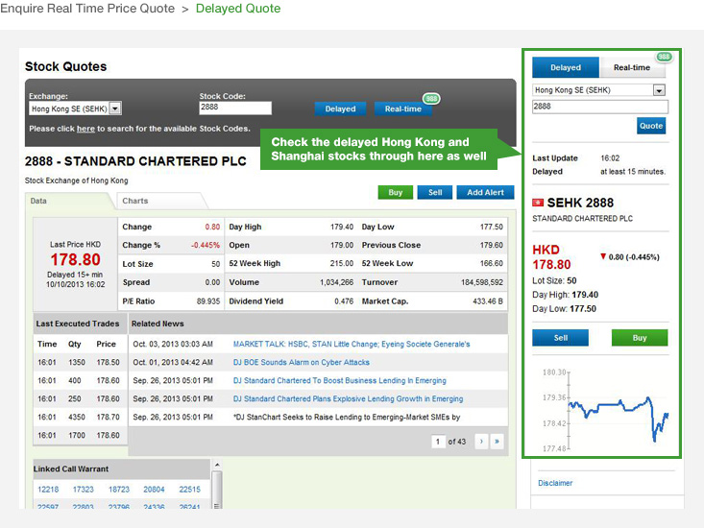Image resolution: width=704 pixels, height=528 pixels.
Task: Click the Hong Kong flag icon beside SEHK 2888
Action: tap(538, 203)
